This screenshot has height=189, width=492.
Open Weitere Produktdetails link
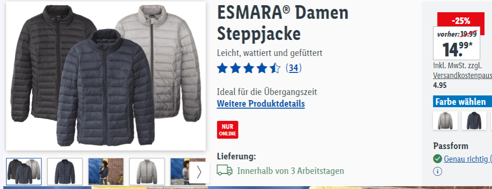click(261, 104)
